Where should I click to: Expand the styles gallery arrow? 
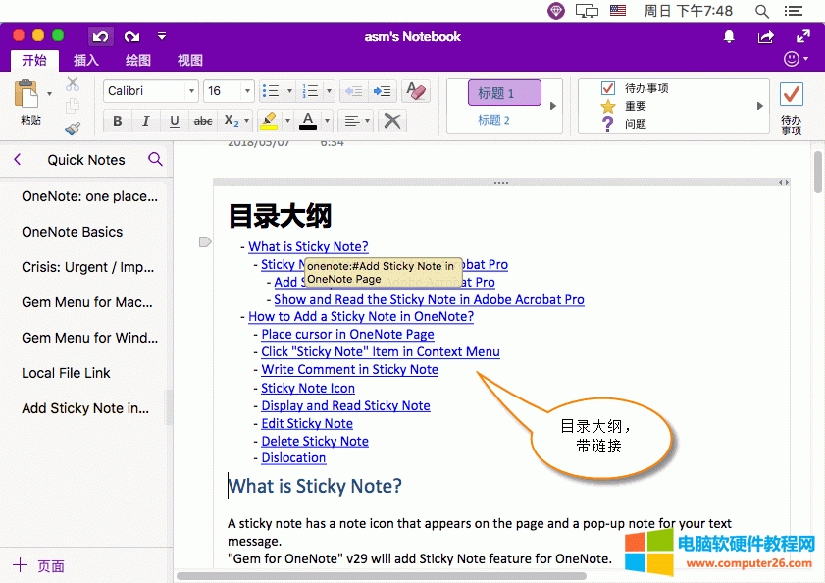[552, 106]
